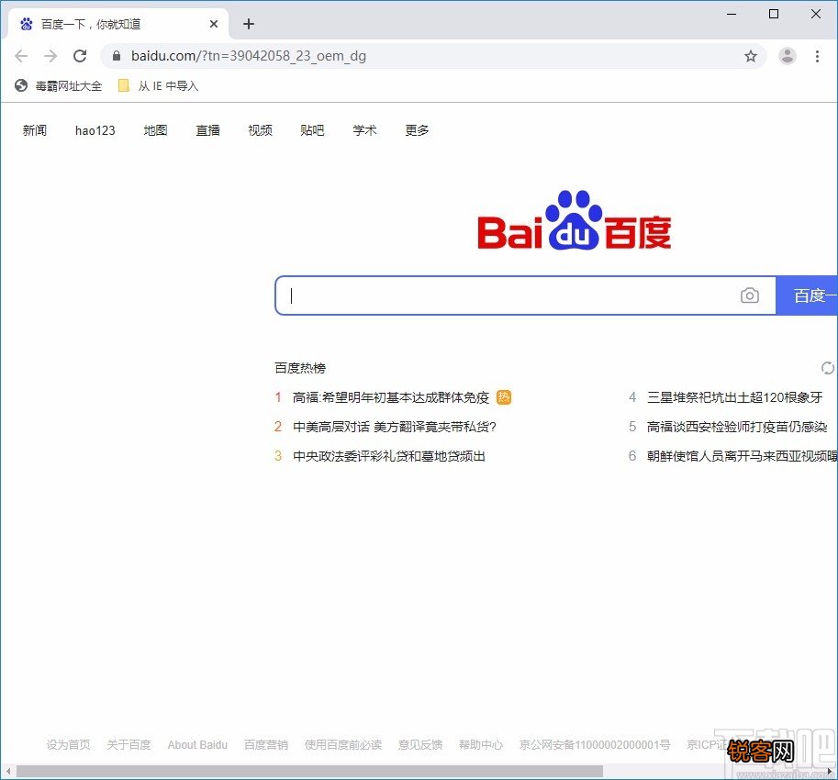Click the 帮助中心 footer link

click(480, 744)
